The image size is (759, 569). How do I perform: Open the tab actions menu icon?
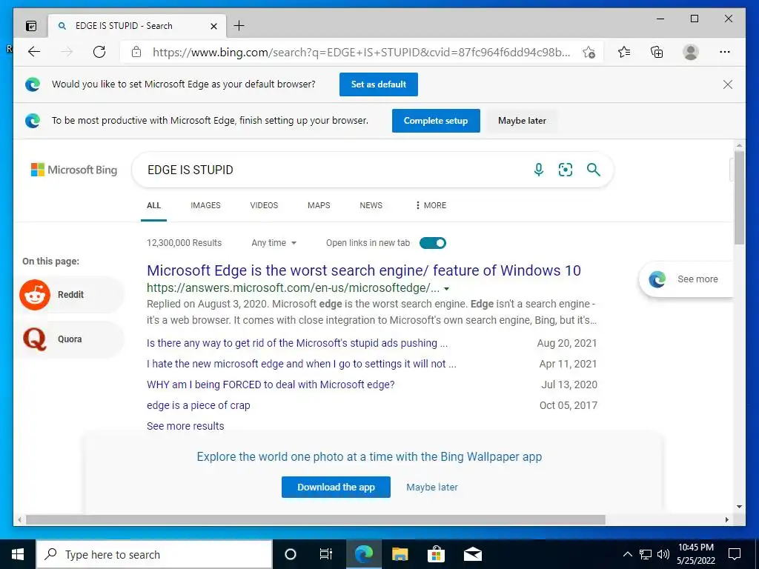[31, 26]
